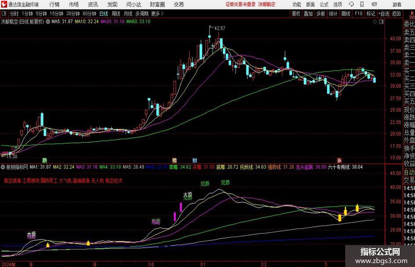Open the 市场 menu

click(x=74, y=4)
